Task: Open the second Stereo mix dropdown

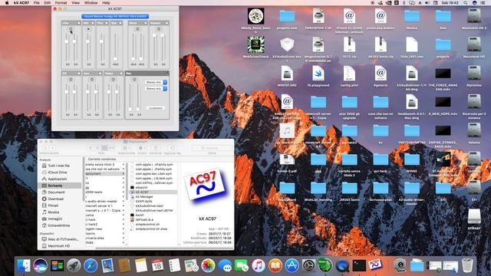Action: tap(156, 89)
